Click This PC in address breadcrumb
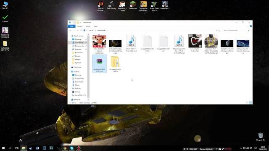This screenshot has height=151, width=269. click(x=91, y=31)
